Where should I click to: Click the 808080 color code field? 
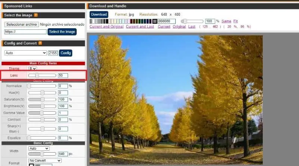pyautogui.click(x=167, y=21)
